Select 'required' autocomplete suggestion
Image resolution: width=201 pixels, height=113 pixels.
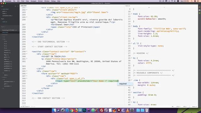click(125, 84)
